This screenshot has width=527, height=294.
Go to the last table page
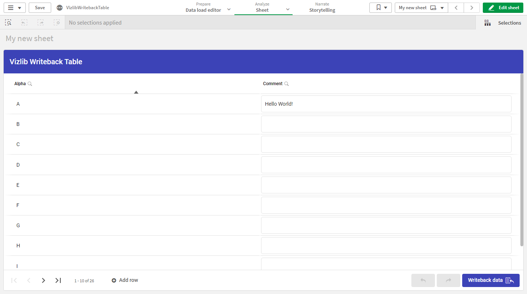58,280
